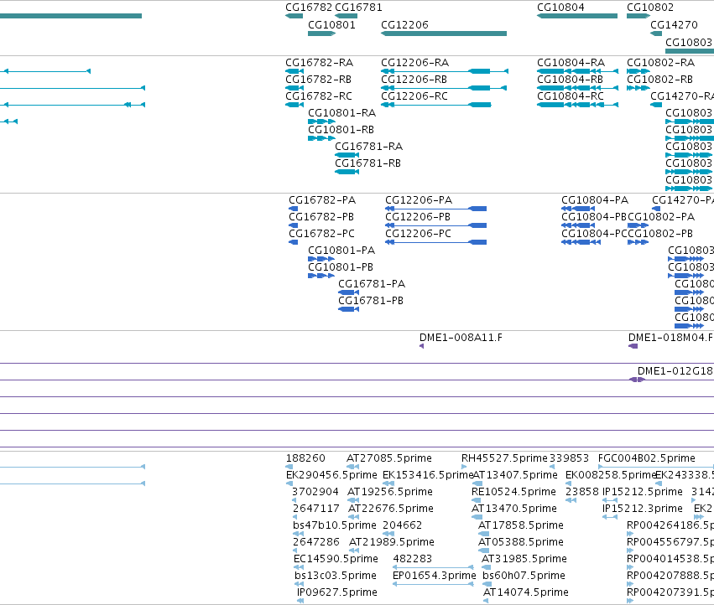Click the DME1-008A11.F feature label
Image resolution: width=714 pixels, height=605 pixels.
[461, 338]
